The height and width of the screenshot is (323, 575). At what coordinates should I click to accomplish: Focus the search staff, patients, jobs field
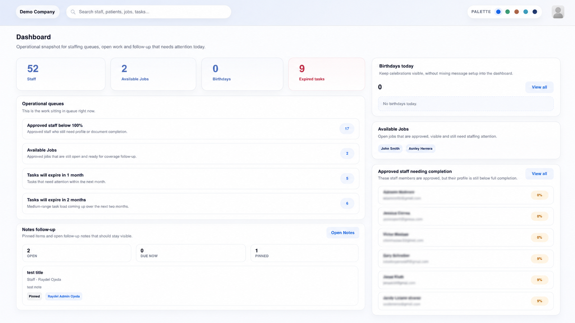[x=149, y=12]
